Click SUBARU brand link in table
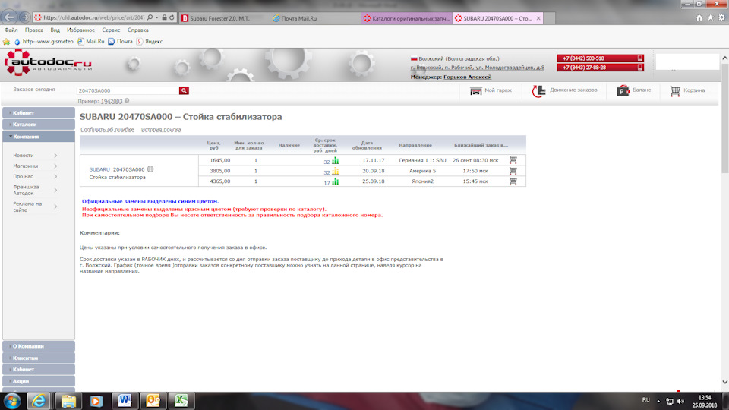 click(99, 169)
